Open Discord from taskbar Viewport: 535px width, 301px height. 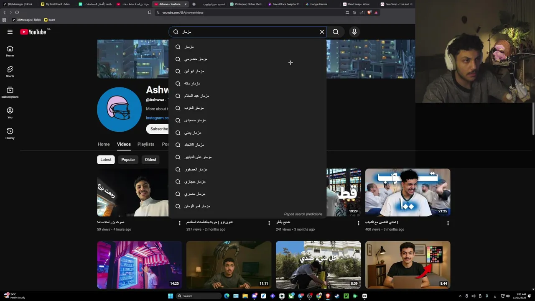255,296
